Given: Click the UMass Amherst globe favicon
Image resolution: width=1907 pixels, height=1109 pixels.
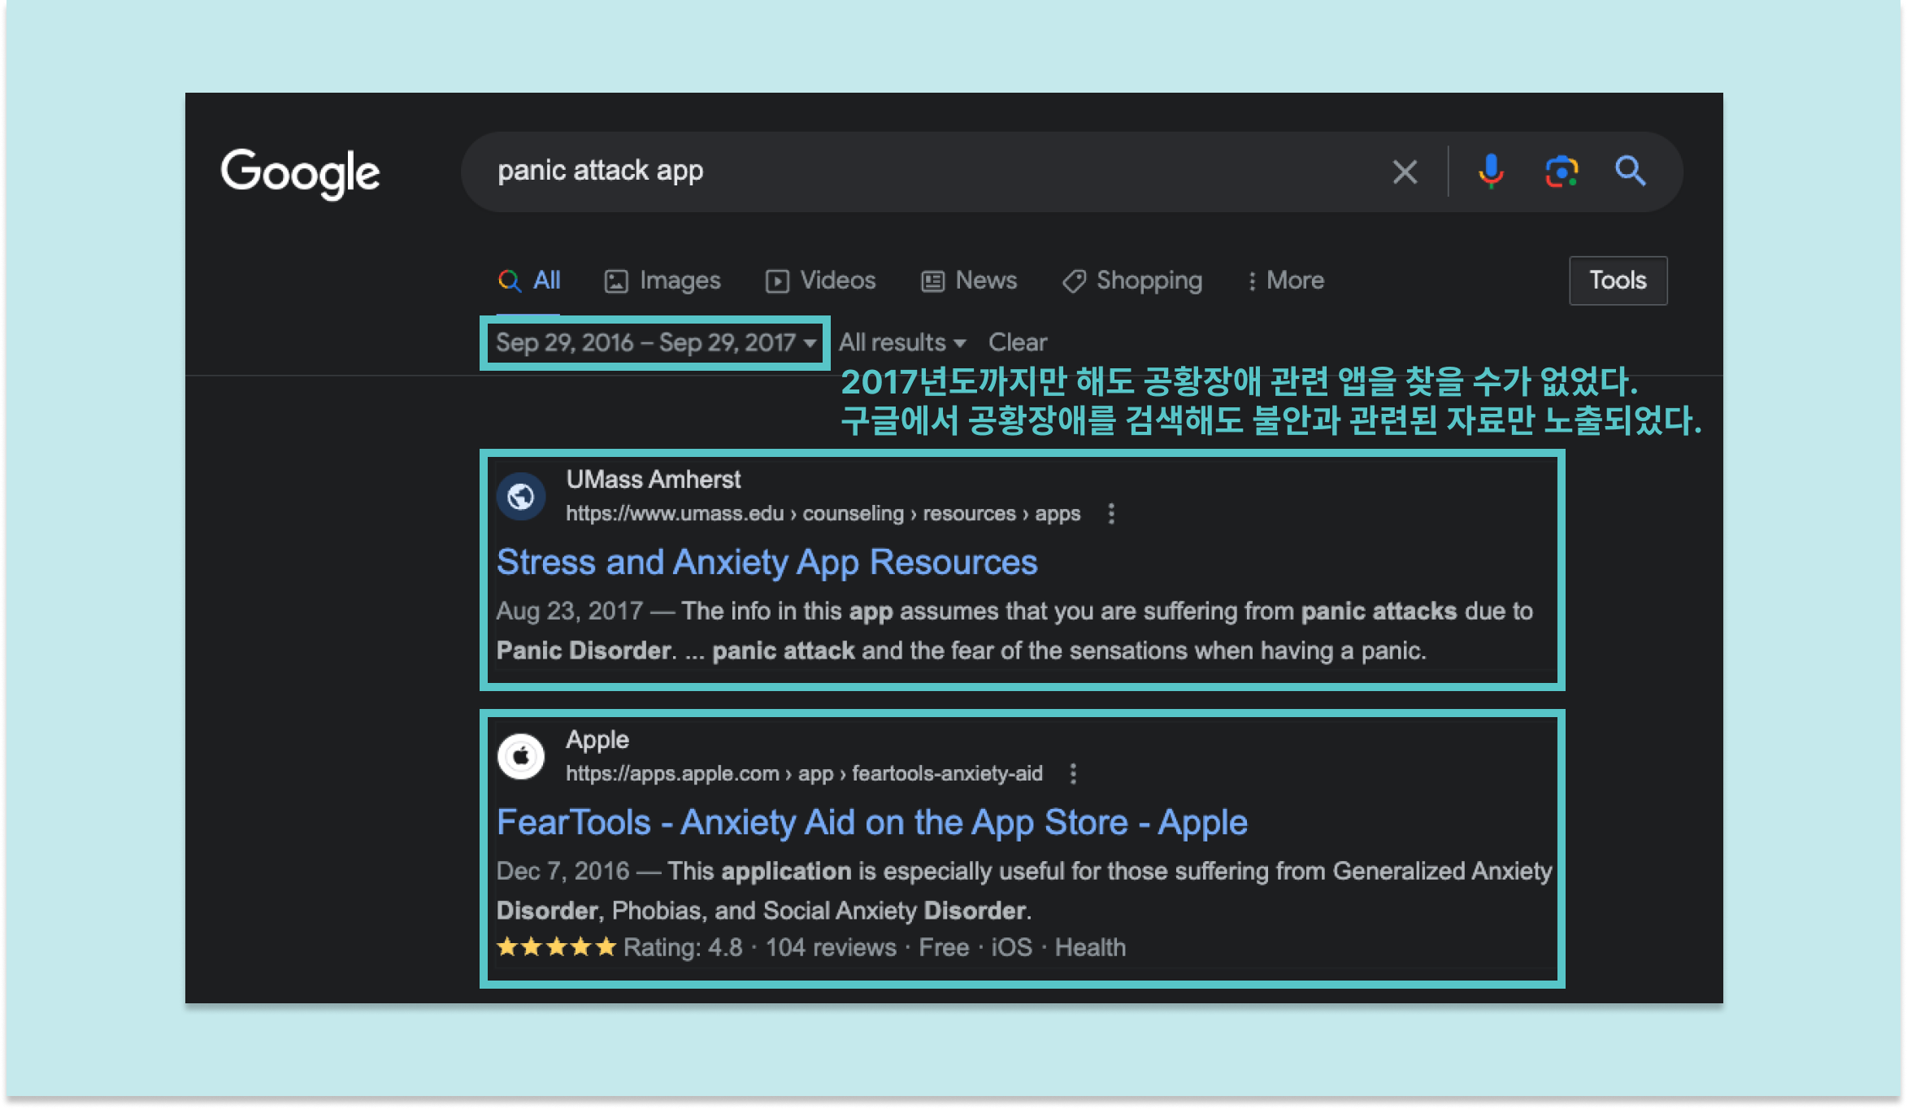Looking at the screenshot, I should click(521, 496).
